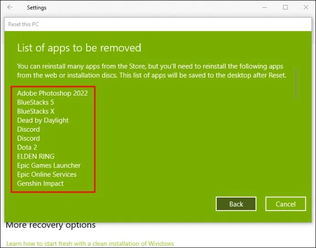Select the Adobe Photoshop 2022 entry
Screen dimensions: 316x248
(x=52, y=93)
